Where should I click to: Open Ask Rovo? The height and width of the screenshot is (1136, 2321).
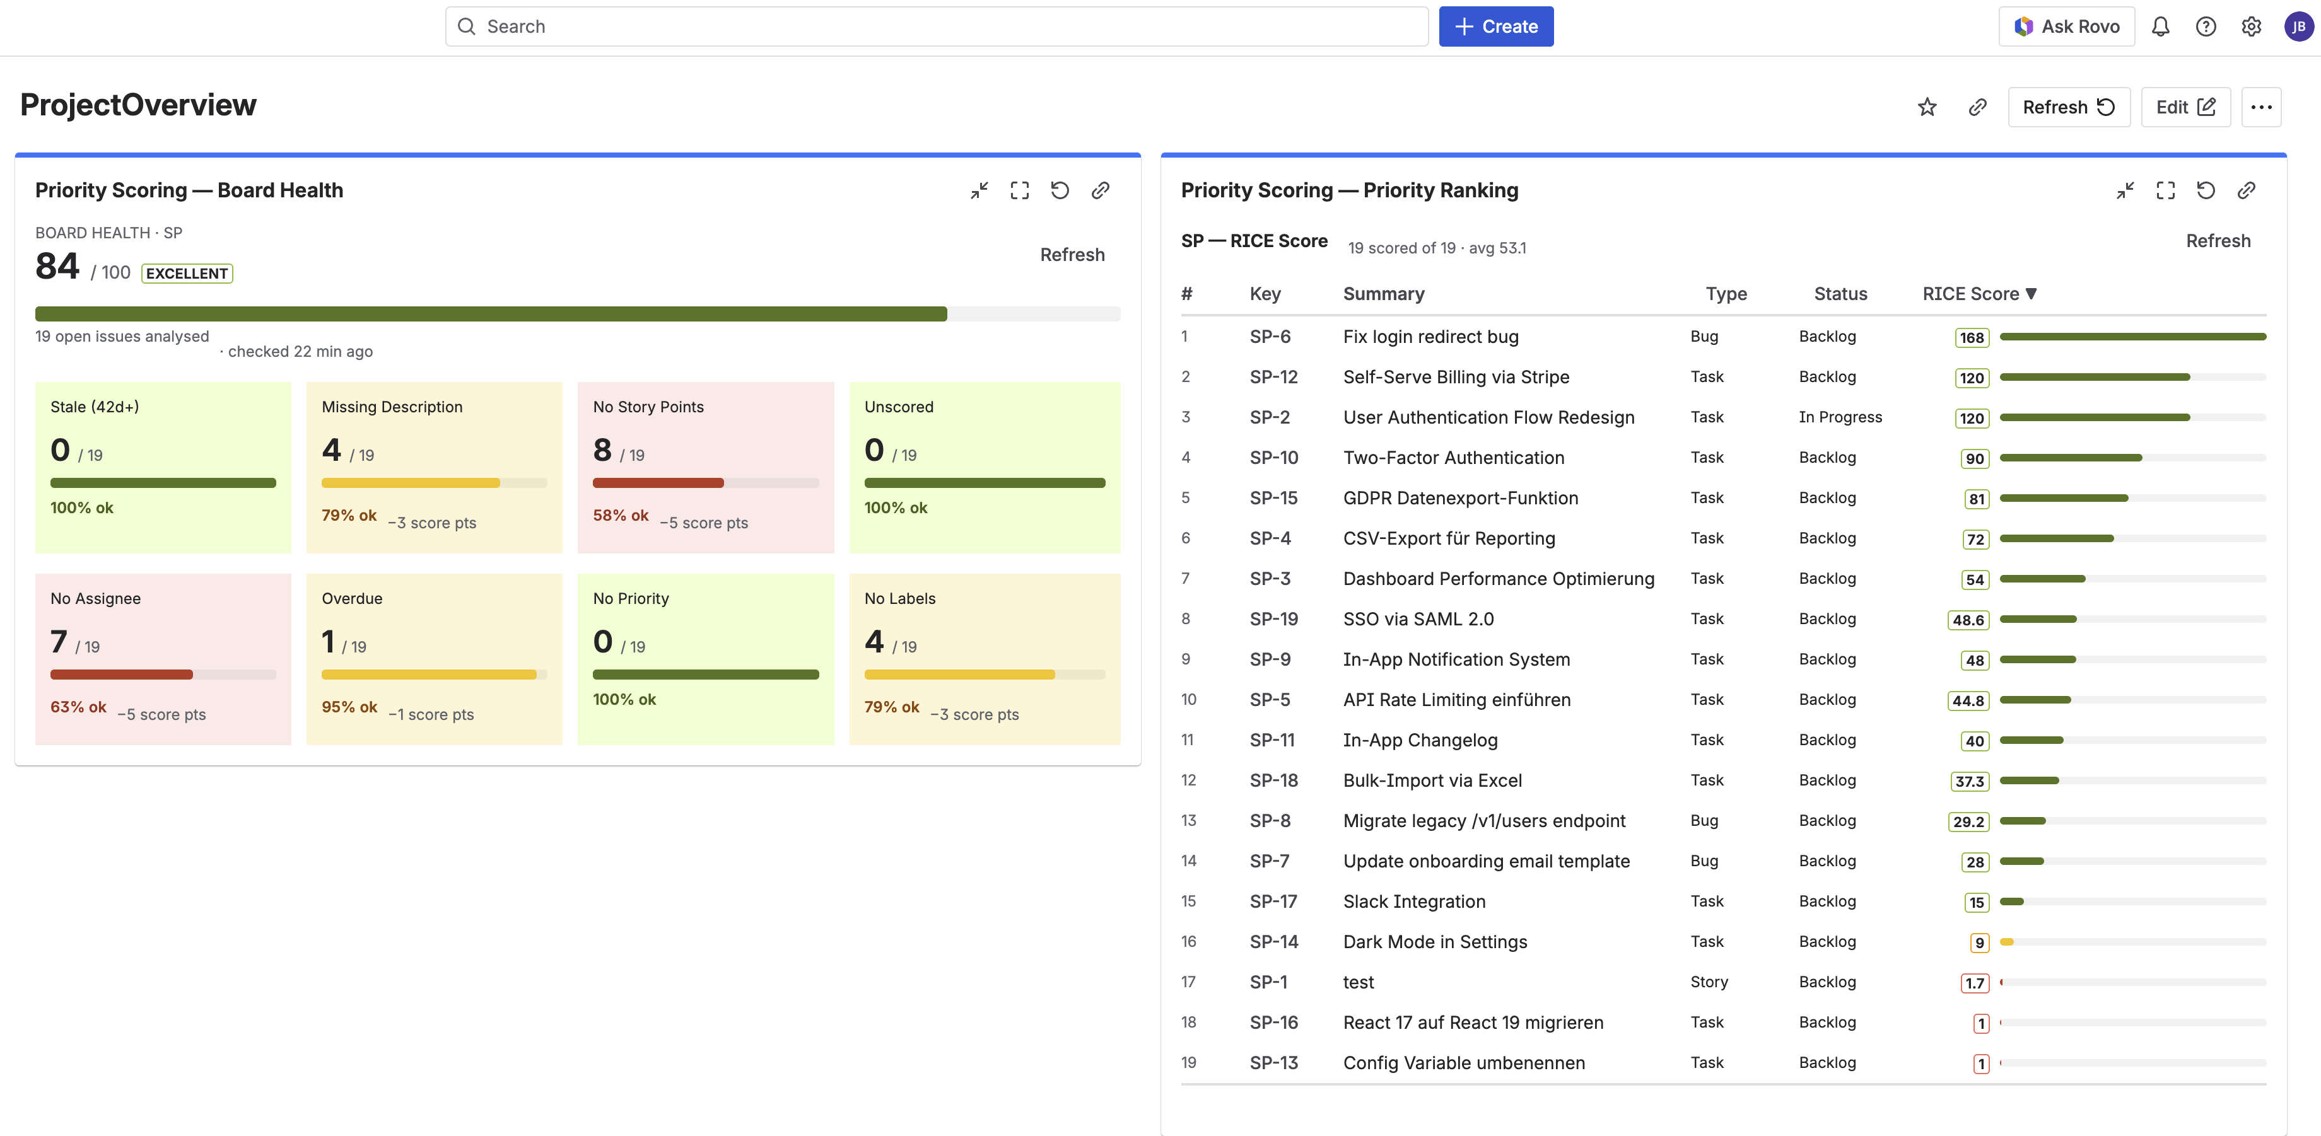click(x=2066, y=26)
